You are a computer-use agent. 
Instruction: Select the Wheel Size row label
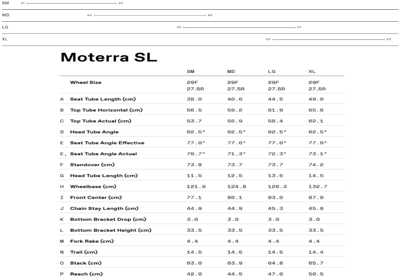86,83
